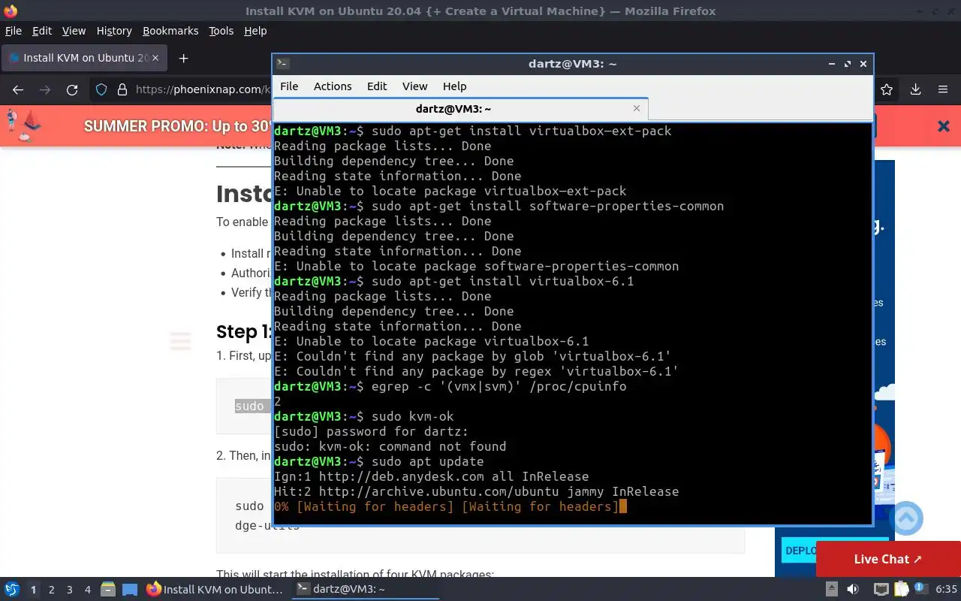Open Firefox hamburger application menu

[943, 89]
